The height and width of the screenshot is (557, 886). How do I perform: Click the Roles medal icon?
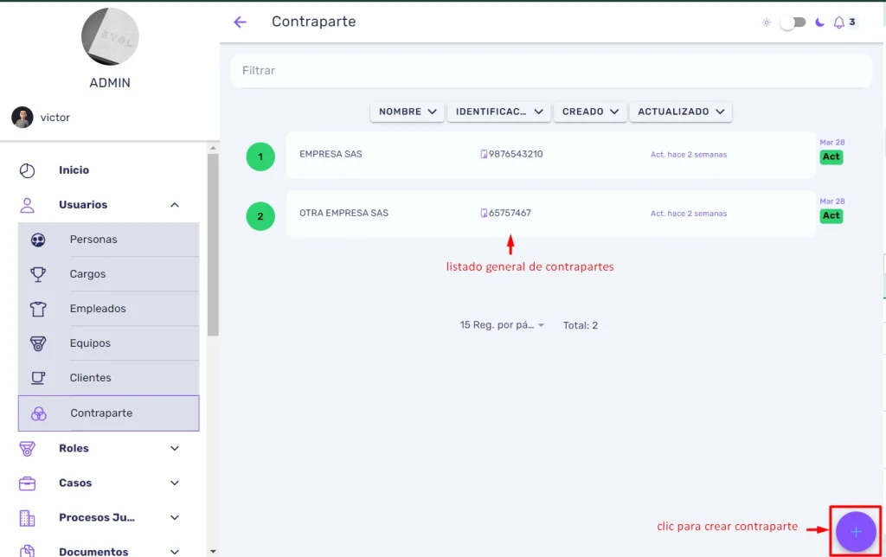click(27, 449)
